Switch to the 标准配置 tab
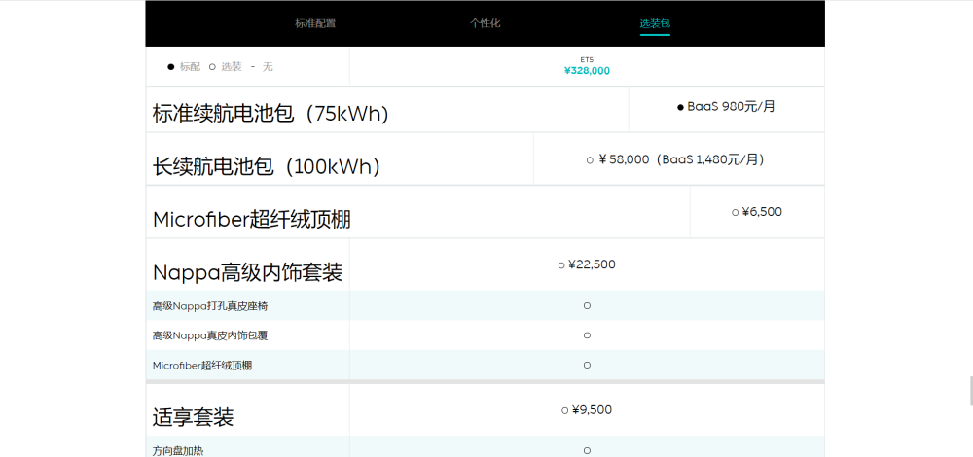 (x=315, y=24)
